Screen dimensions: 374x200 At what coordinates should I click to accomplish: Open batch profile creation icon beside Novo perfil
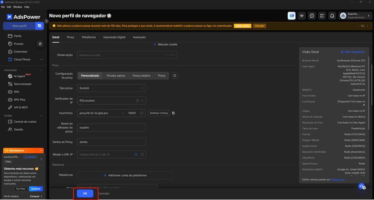[40, 26]
